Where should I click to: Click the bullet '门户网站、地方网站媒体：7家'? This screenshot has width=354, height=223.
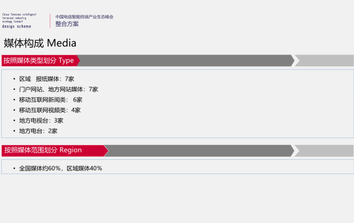tap(58, 89)
